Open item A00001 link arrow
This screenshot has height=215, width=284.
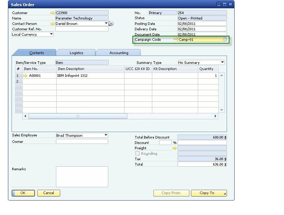[x=25, y=75]
